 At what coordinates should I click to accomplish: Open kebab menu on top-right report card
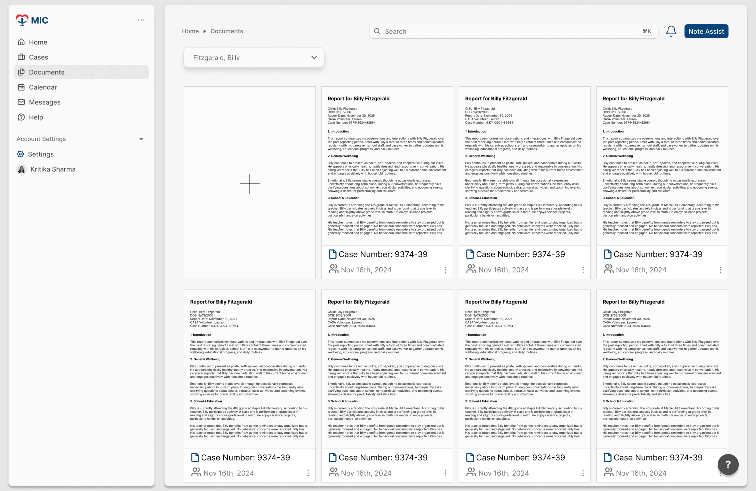720,270
